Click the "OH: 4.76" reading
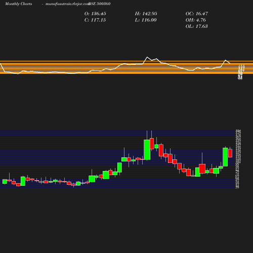This screenshot has height=253, width=253. pos(196,20)
